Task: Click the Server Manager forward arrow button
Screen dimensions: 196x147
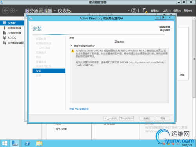Action: coord(12,11)
